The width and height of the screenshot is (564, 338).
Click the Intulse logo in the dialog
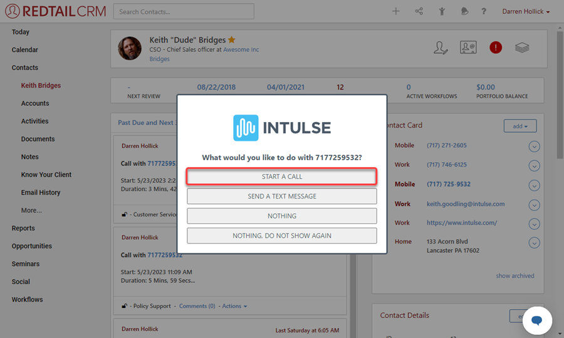point(282,128)
